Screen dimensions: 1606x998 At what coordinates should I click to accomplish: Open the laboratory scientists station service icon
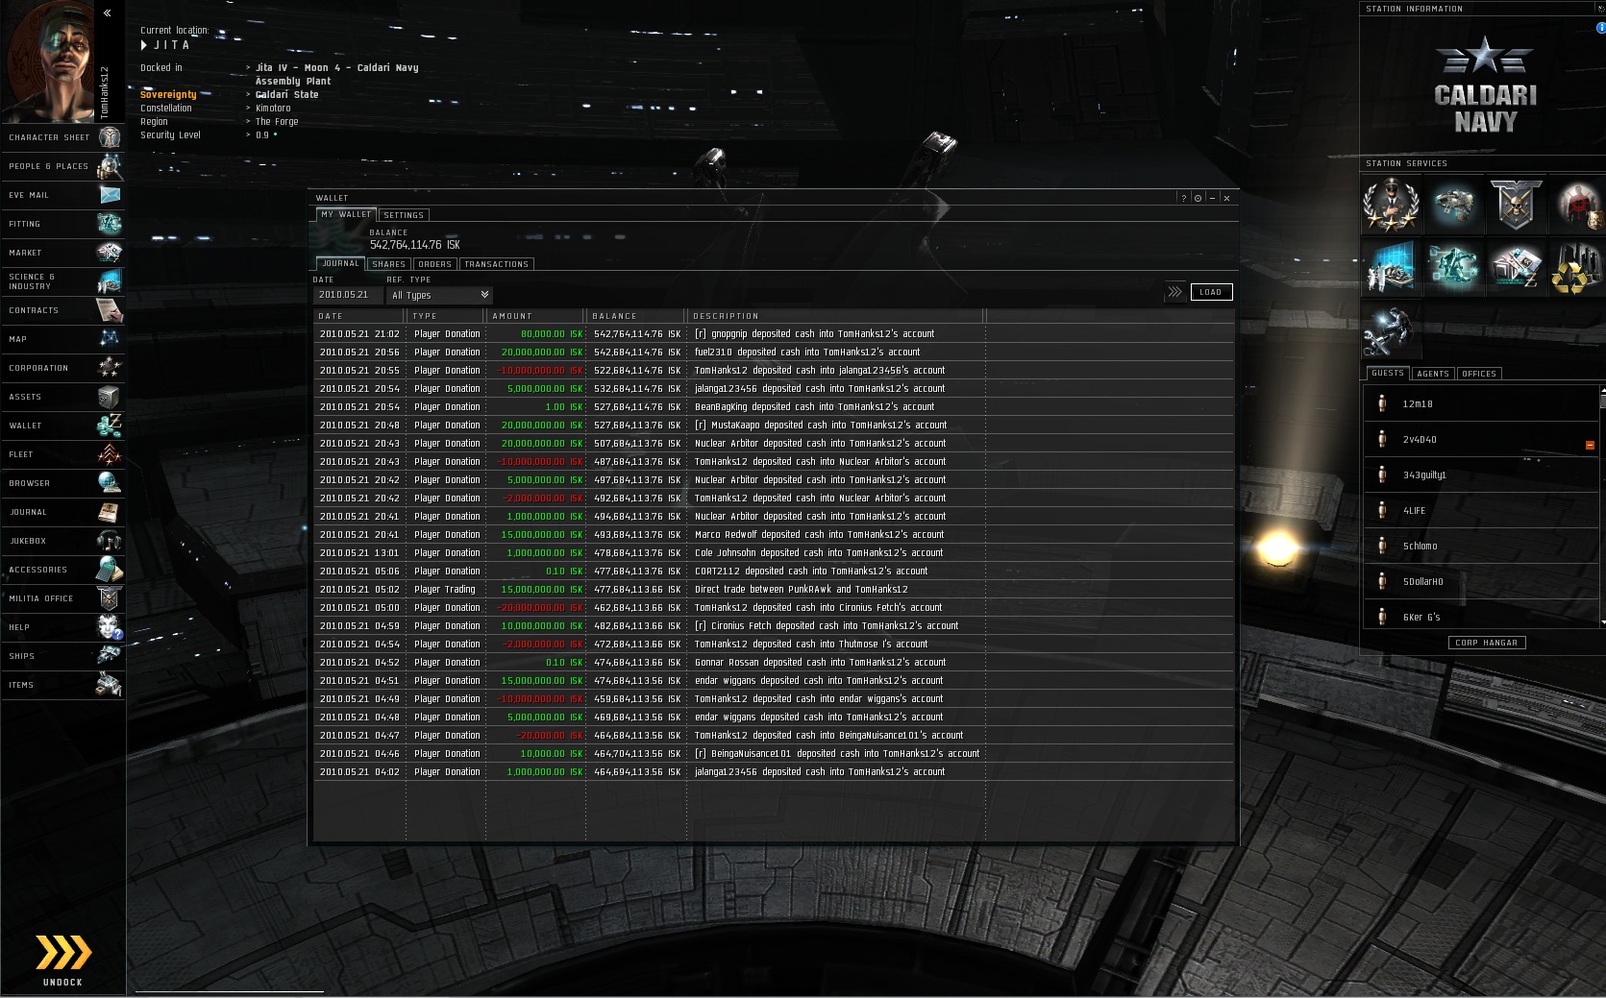tap(1391, 267)
